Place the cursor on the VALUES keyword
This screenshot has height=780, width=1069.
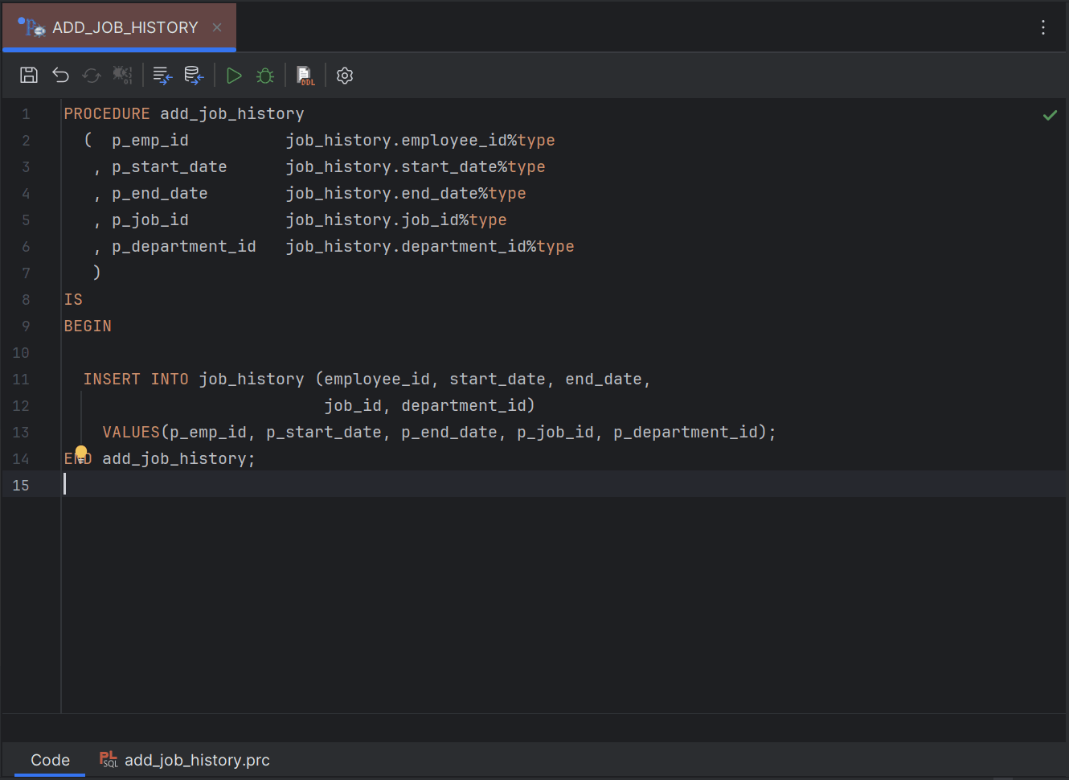click(130, 432)
